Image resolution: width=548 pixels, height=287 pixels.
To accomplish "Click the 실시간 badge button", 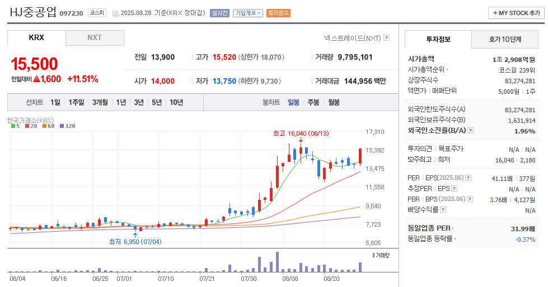I will pyautogui.click(x=219, y=13).
